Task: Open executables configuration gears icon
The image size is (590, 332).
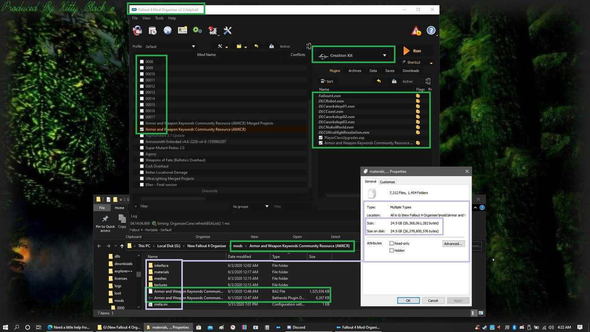Action: click(197, 30)
